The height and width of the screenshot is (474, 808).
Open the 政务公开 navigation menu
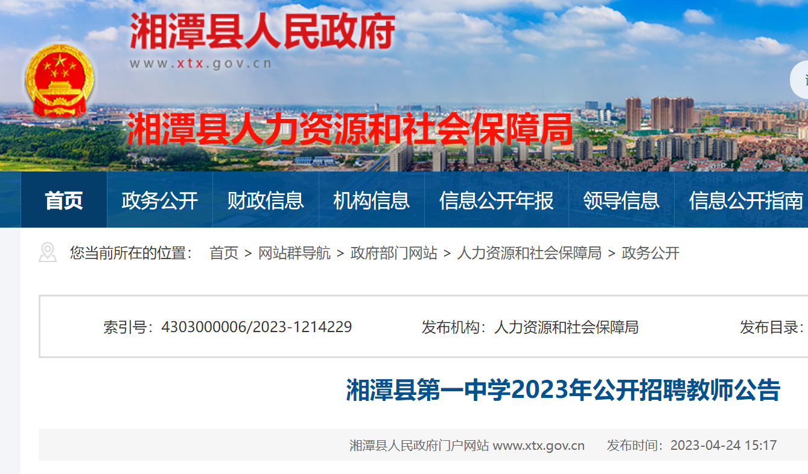pyautogui.click(x=160, y=200)
